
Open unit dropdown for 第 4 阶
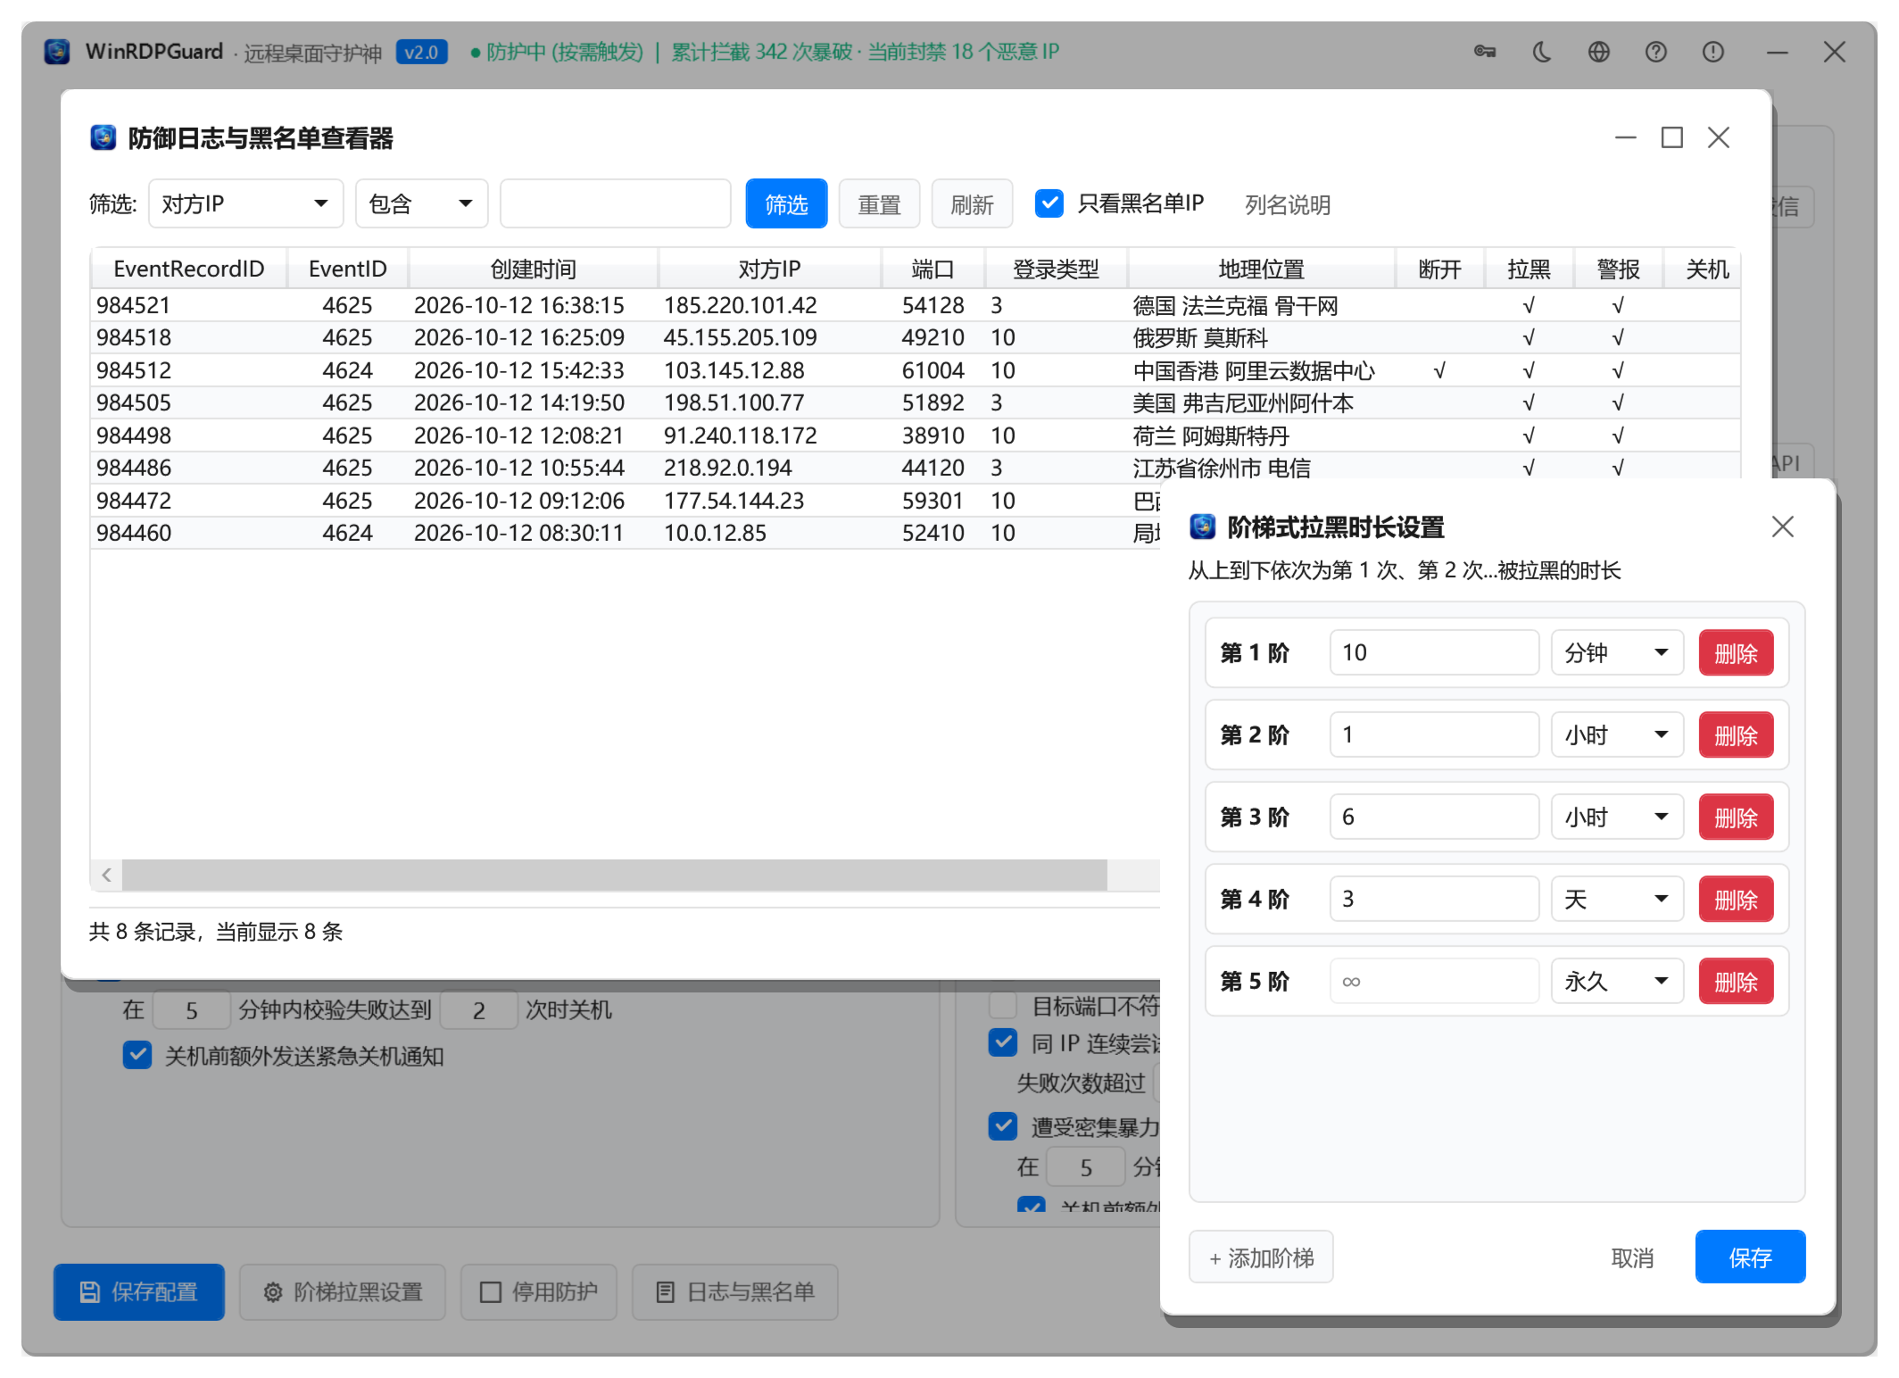pyautogui.click(x=1617, y=899)
